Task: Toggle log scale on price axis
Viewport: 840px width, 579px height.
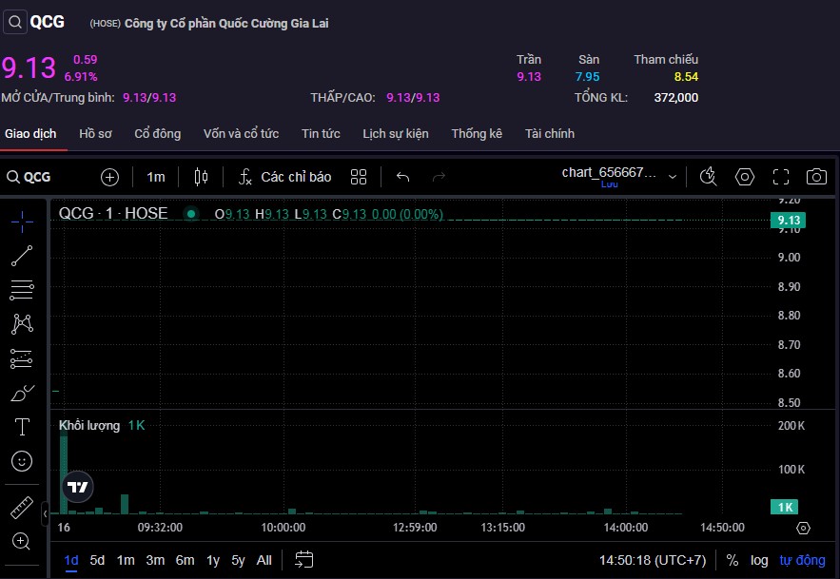Action: (x=759, y=560)
